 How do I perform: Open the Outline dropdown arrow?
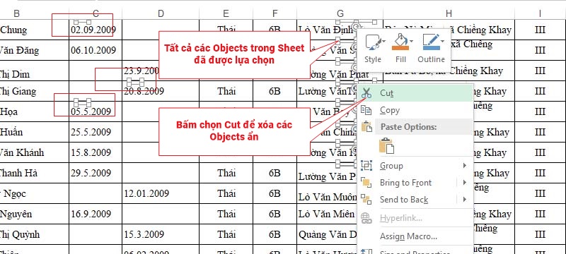tap(443, 42)
